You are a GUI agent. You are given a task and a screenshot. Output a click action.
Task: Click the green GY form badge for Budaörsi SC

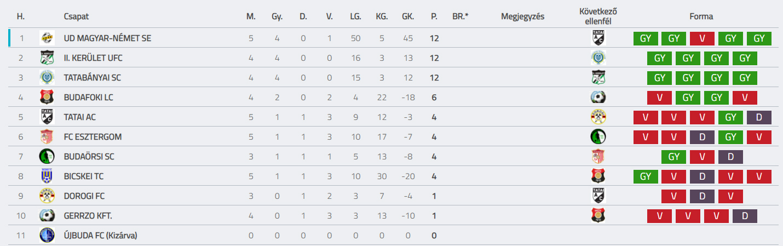tap(674, 157)
